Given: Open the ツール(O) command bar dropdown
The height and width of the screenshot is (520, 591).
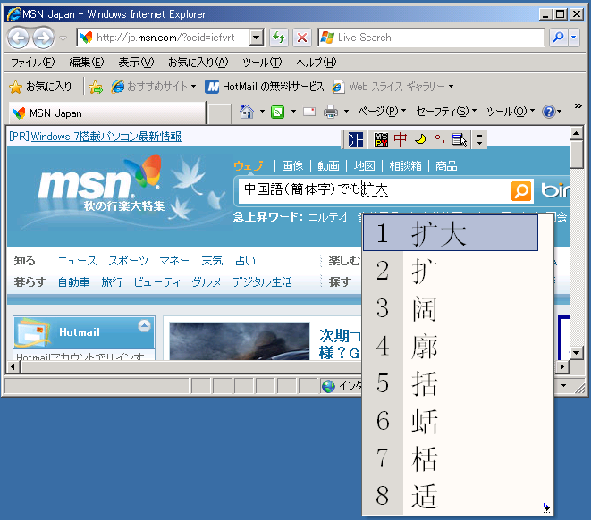Looking at the screenshot, I should tap(511, 112).
